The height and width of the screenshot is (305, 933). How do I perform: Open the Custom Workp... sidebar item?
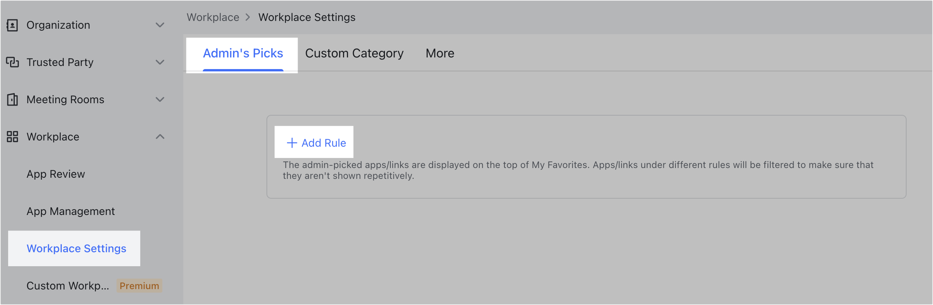(x=68, y=286)
